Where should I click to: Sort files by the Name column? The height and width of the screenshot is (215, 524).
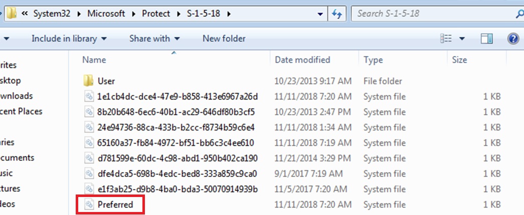coord(94,60)
